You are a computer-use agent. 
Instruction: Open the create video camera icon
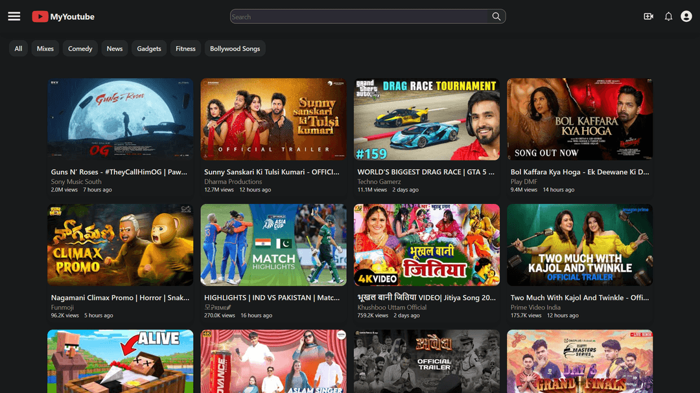(648, 17)
